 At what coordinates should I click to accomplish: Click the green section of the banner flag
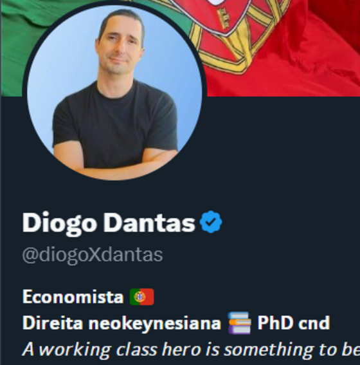(14, 46)
